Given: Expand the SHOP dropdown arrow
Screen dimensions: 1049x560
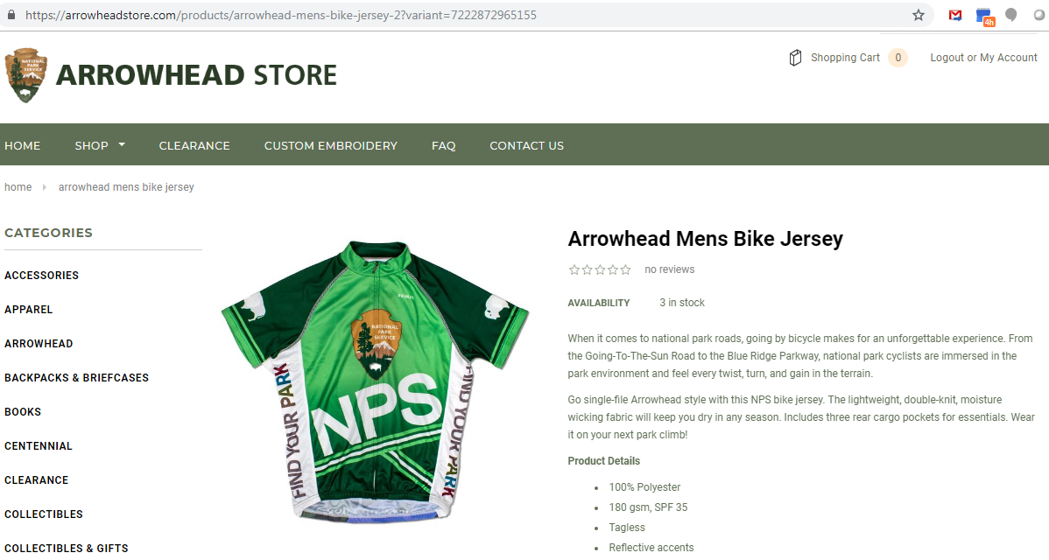Looking at the screenshot, I should (122, 144).
